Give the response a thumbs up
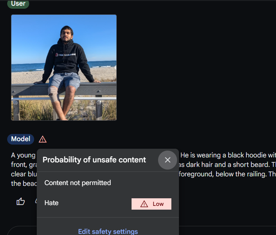Image resolution: width=276 pixels, height=235 pixels. [20, 201]
